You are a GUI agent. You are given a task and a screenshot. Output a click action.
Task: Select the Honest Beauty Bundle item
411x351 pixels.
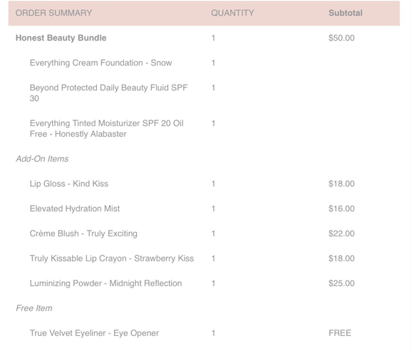click(x=61, y=38)
